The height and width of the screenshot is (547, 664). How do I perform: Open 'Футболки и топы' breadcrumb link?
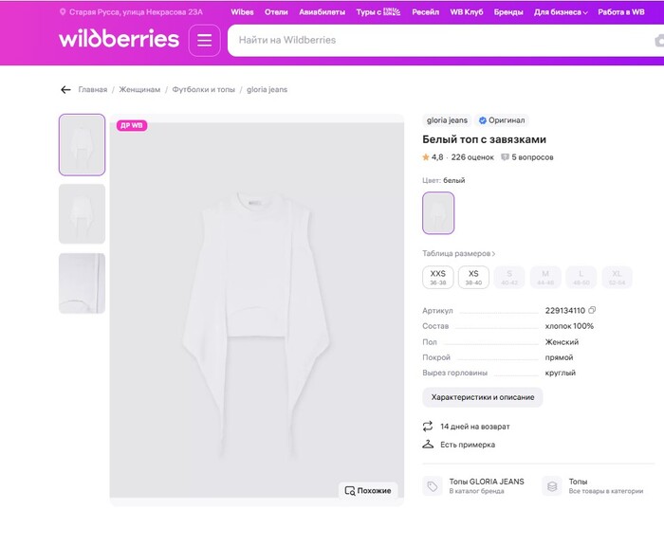pyautogui.click(x=203, y=90)
